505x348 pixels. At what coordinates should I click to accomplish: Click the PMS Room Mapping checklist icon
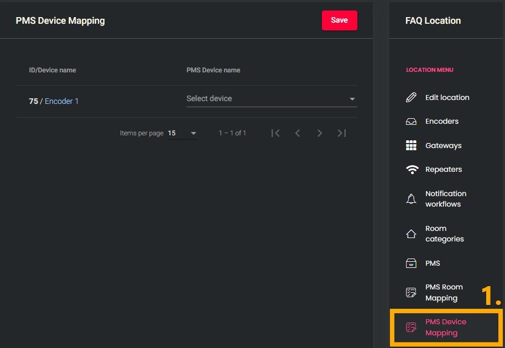(x=411, y=293)
